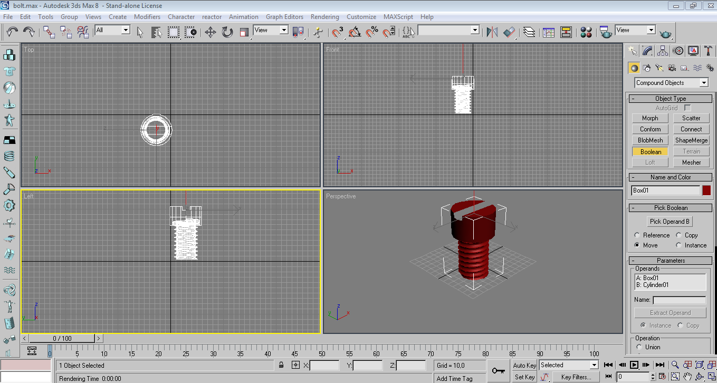Screen dimensions: 717x383
Task: Click the Select by Name icon
Action: point(156,32)
